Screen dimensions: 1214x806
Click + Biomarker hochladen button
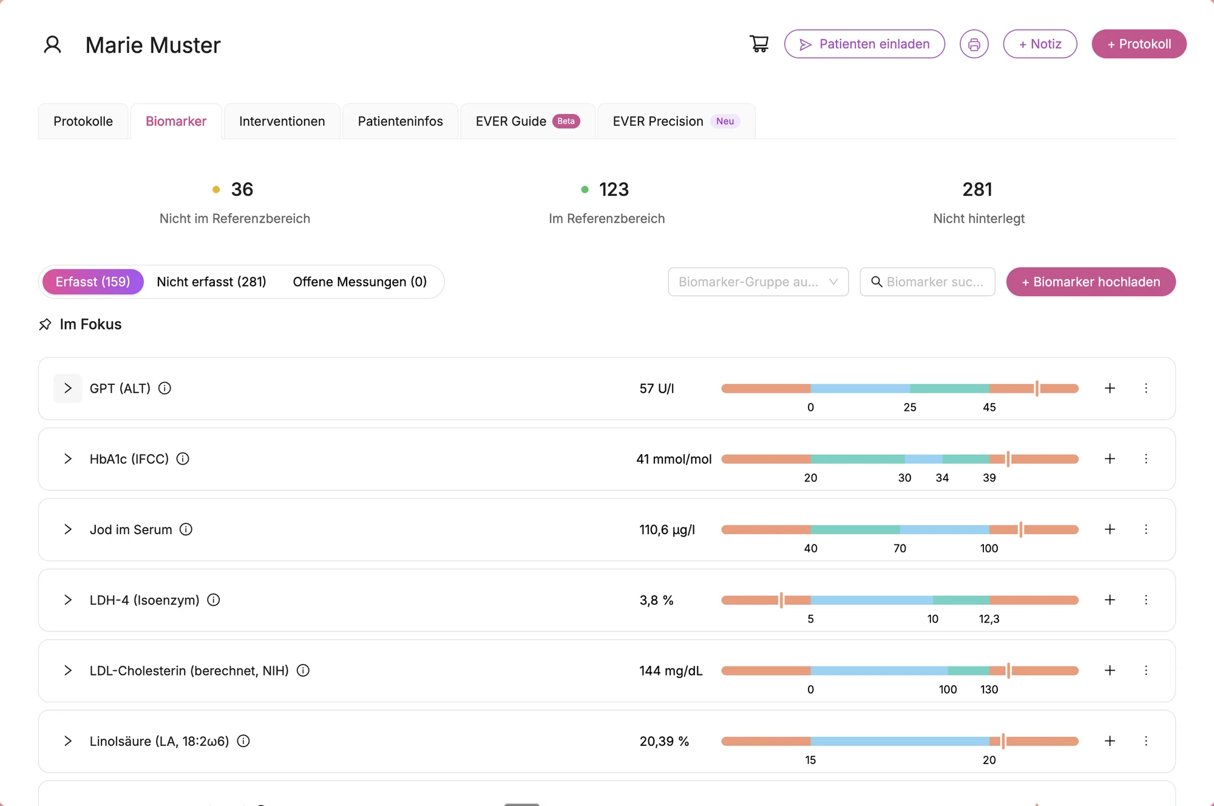[x=1091, y=282]
